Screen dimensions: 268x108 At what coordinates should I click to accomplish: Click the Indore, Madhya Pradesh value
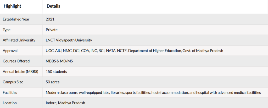click(65, 103)
